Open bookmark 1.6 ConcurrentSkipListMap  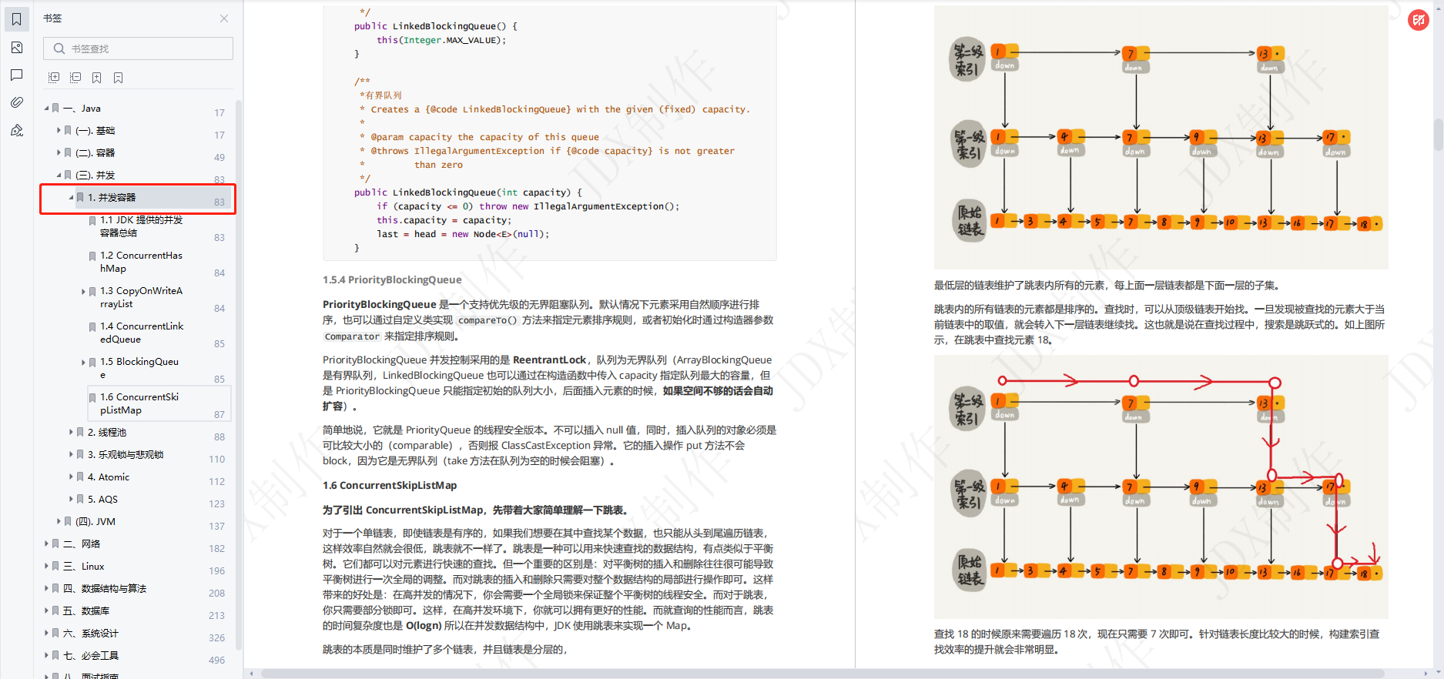tap(139, 403)
